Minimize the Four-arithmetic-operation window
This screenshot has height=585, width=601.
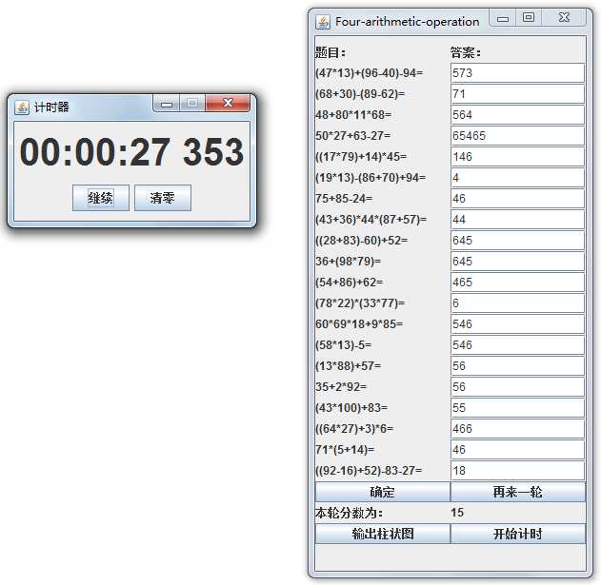pyautogui.click(x=503, y=18)
